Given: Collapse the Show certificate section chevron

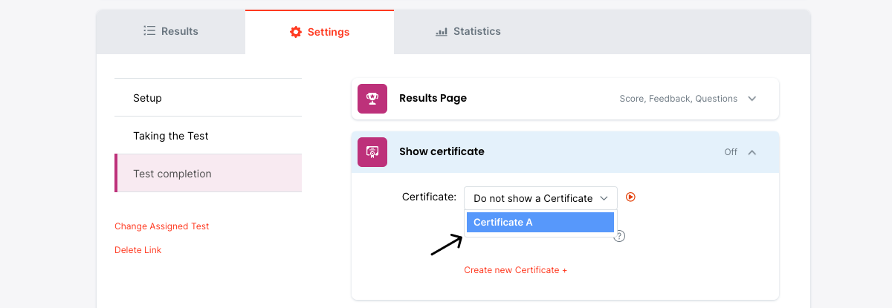Looking at the screenshot, I should [x=752, y=152].
